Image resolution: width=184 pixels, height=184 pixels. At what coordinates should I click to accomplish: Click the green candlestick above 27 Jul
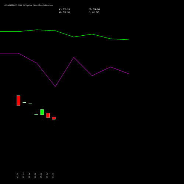click(x=42, y=112)
